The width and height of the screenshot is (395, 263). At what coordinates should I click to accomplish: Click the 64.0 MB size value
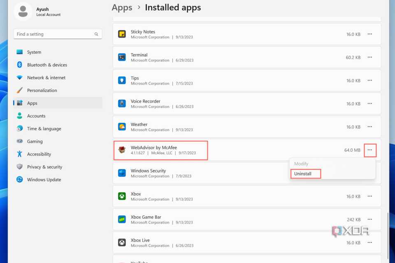pos(352,150)
